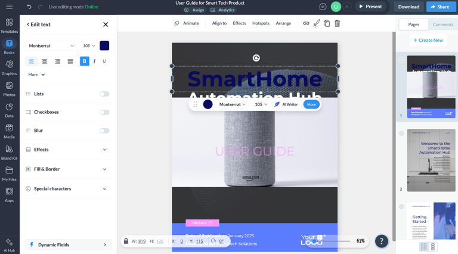Screen dimensions: 458x254
Task: Turn on the Checkboxes toggle
Action: [104, 112]
